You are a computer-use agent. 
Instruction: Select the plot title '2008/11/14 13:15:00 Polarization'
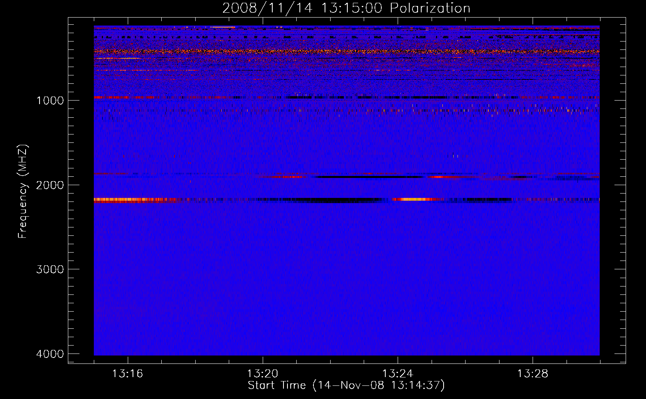tap(346, 8)
